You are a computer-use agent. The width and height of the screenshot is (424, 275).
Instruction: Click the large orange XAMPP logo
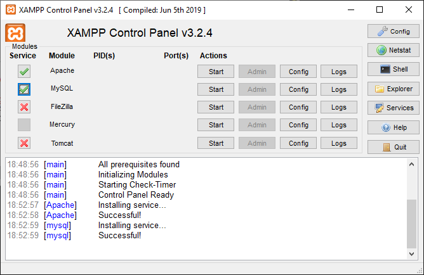pyautogui.click(x=15, y=33)
